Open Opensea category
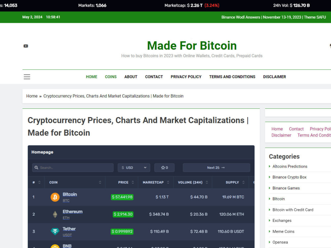 pos(280,242)
